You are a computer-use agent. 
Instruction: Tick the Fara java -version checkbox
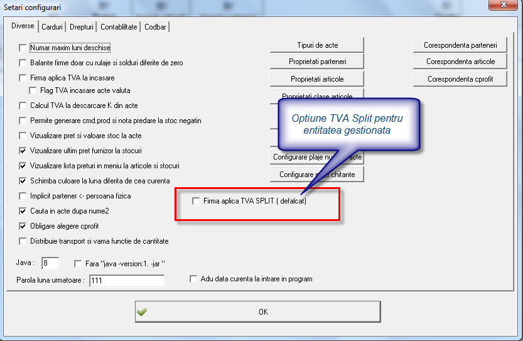pos(78,264)
